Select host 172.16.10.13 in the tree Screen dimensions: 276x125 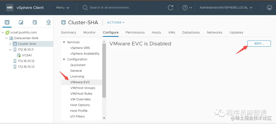click(x=26, y=67)
